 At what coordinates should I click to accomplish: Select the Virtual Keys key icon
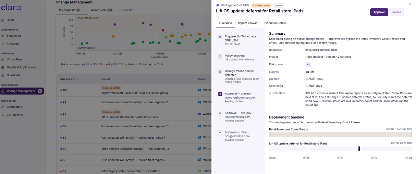3,60
